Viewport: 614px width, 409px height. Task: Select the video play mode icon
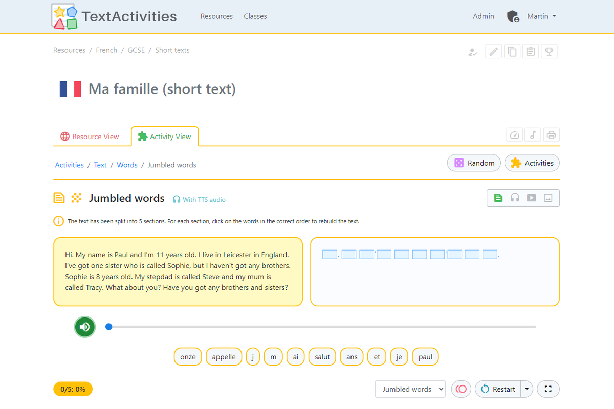coord(532,198)
